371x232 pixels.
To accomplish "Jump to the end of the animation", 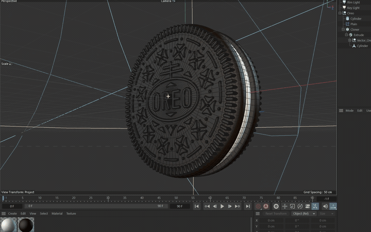I will 248,206.
